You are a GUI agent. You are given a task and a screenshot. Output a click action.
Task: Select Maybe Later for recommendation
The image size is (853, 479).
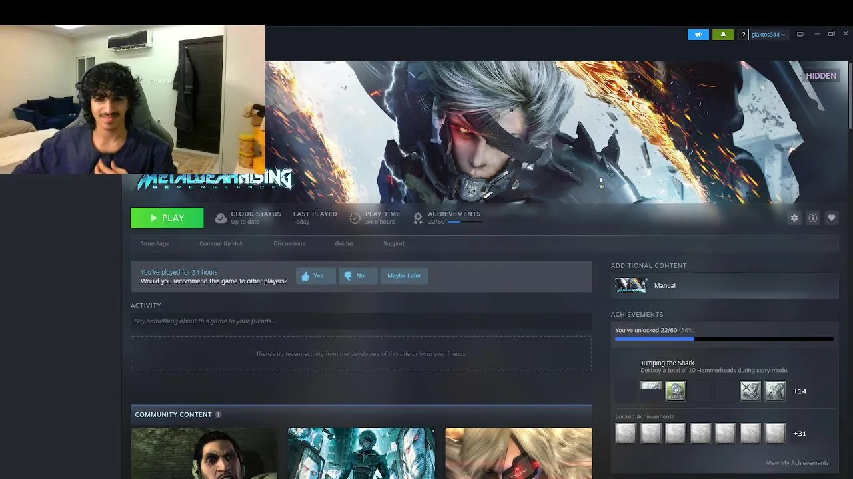click(x=404, y=276)
